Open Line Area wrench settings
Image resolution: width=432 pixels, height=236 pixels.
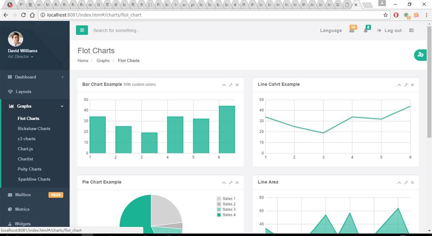tap(406, 182)
